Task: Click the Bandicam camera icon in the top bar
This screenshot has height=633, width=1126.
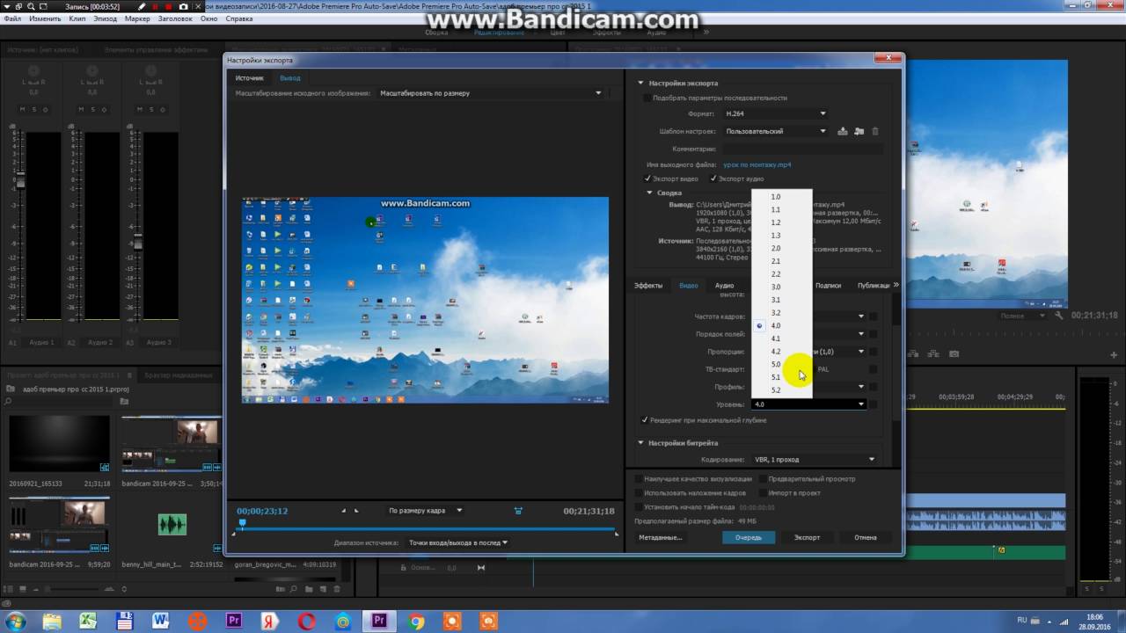Action: click(x=183, y=6)
